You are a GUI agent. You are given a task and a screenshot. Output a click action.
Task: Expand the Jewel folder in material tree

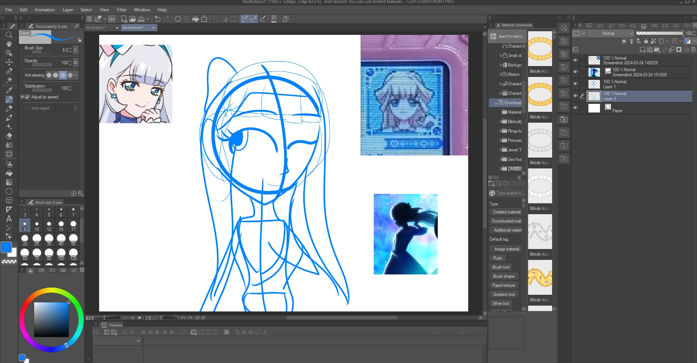click(500, 150)
